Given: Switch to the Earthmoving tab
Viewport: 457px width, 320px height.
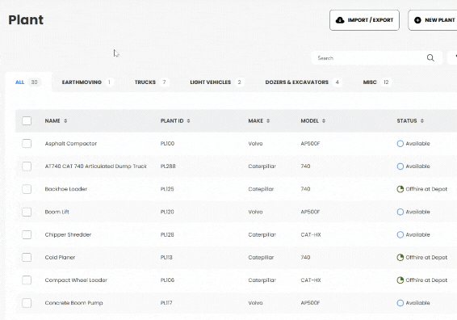Looking at the screenshot, I should (x=87, y=82).
